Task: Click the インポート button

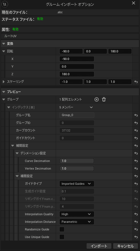Action: 99,246
